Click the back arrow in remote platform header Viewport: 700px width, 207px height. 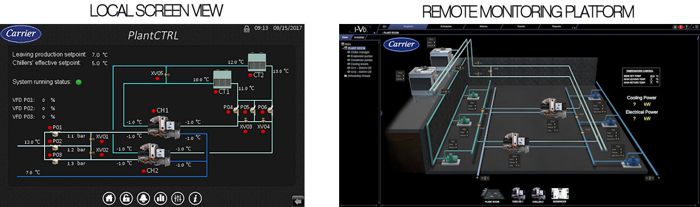pos(384,26)
